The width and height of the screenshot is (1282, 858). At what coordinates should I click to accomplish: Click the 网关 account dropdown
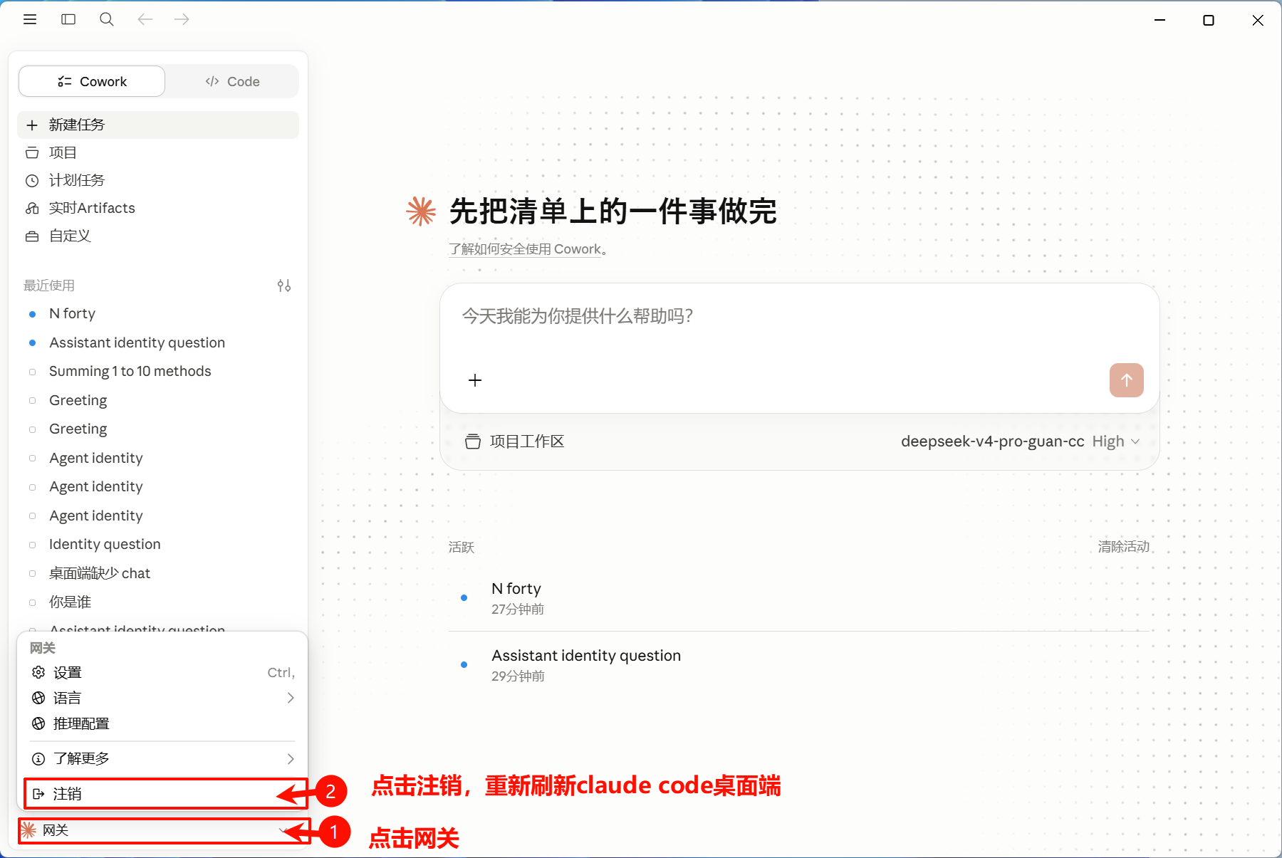click(x=163, y=830)
